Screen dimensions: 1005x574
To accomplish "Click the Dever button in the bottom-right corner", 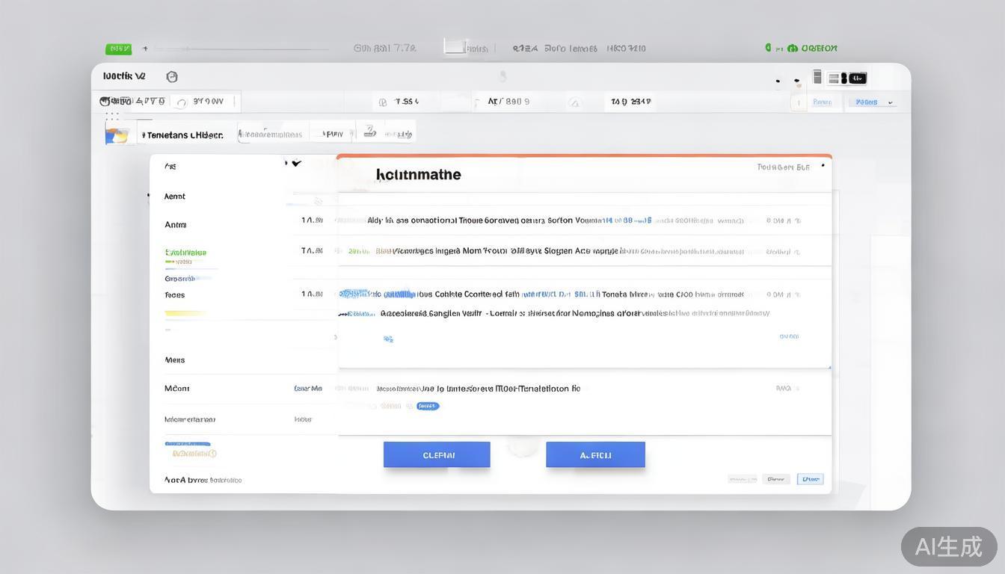I will (778, 478).
